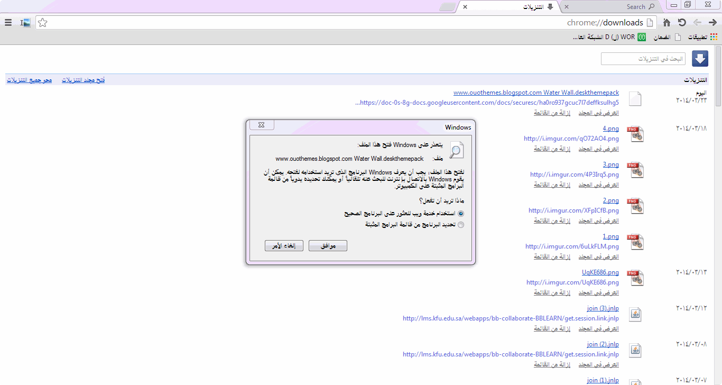
Task: Clear all downloads link محو جميع التنزيلات
Action: (29, 80)
